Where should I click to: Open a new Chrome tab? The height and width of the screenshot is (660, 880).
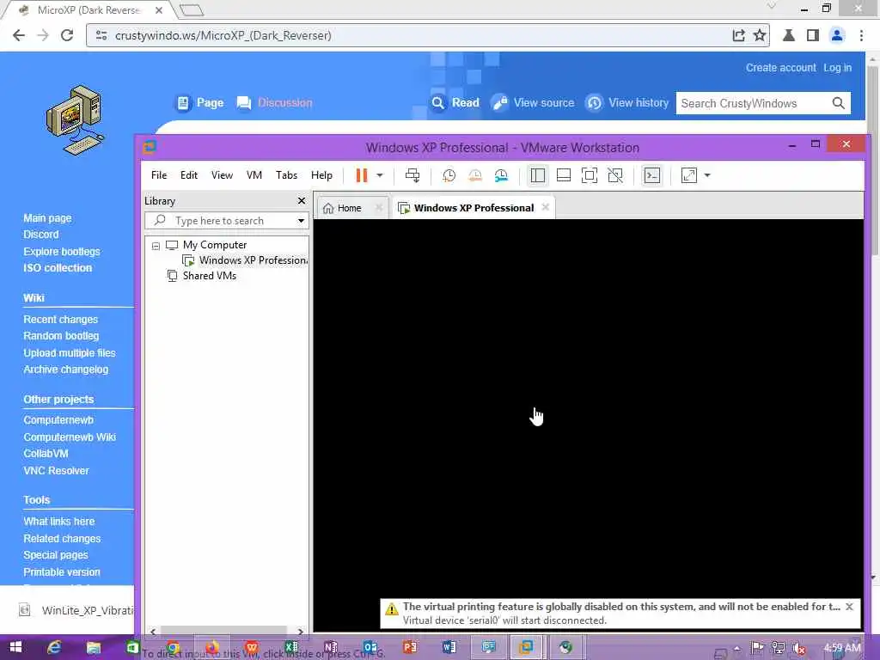pyautogui.click(x=192, y=9)
